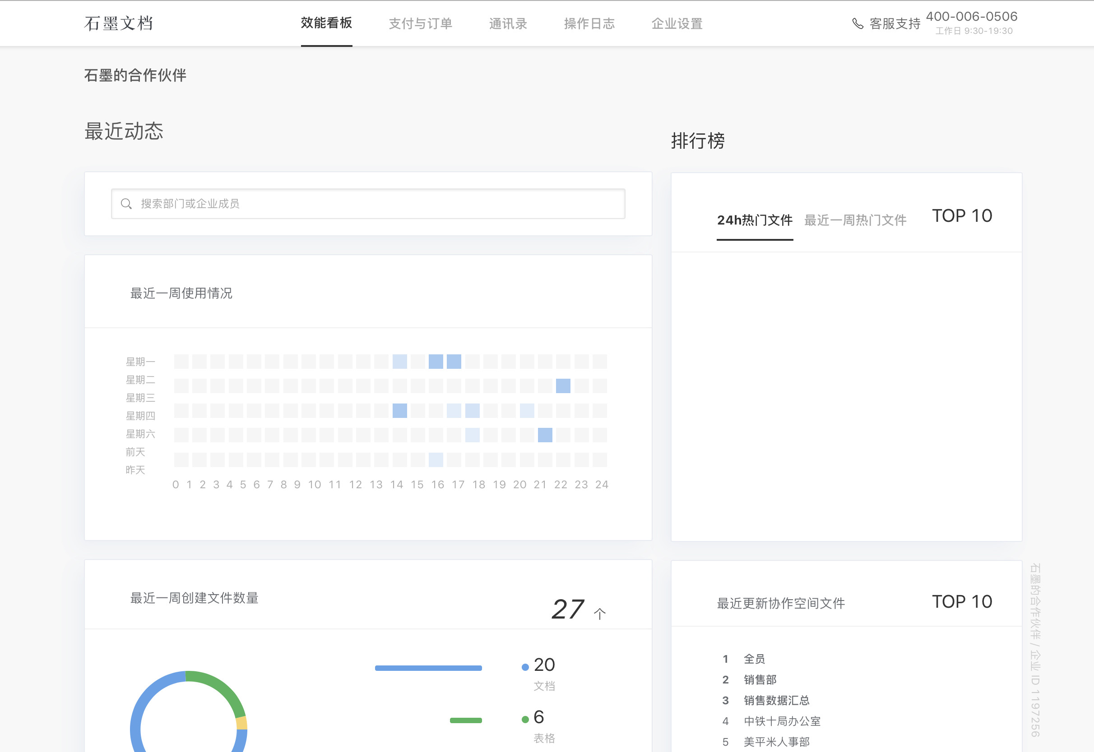Focus the 搜索部门或企业成员 search field
Viewport: 1094px width, 752px height.
coord(368,203)
